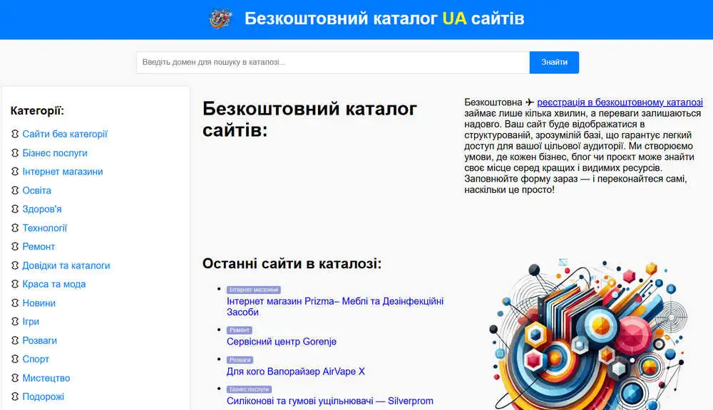This screenshot has height=410, width=713.
Task: Click the Знайти search button
Action: [554, 62]
